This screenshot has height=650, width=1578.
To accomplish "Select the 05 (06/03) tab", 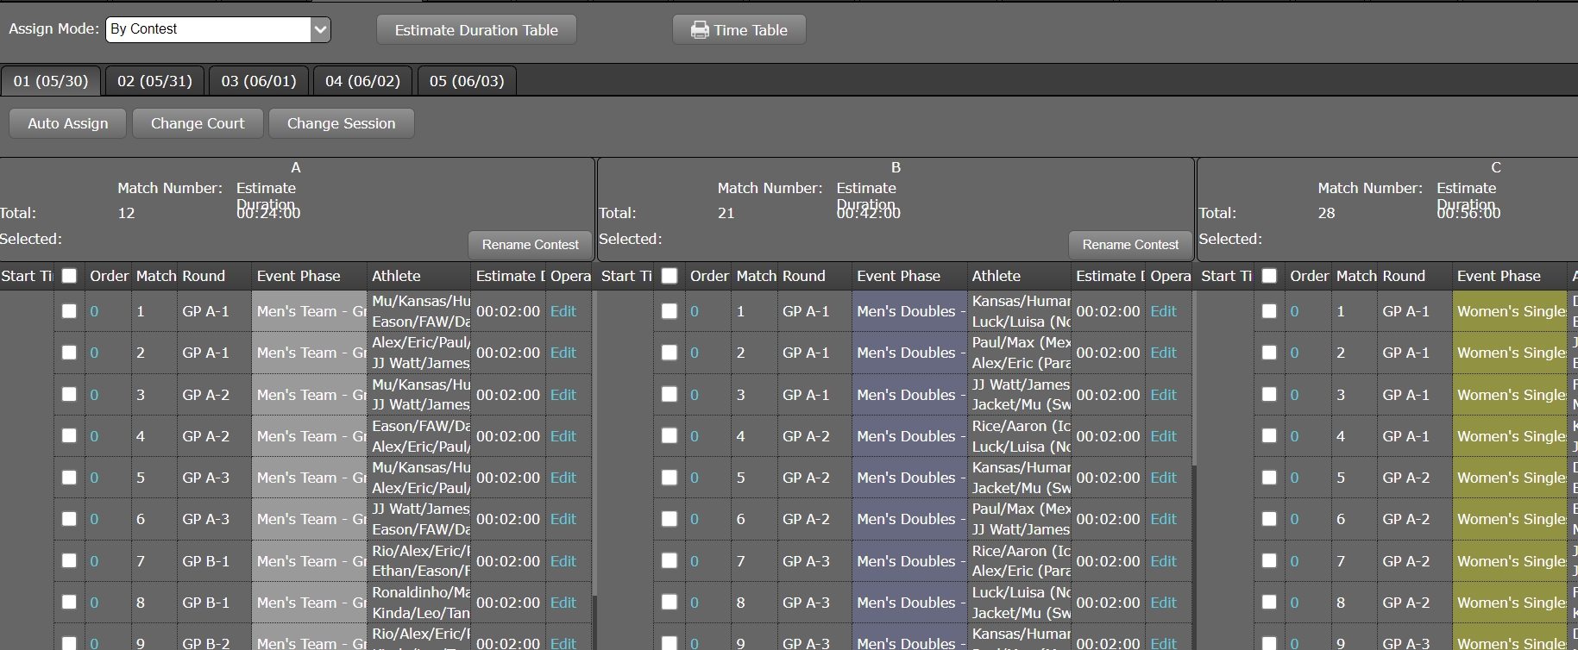I will tap(467, 81).
